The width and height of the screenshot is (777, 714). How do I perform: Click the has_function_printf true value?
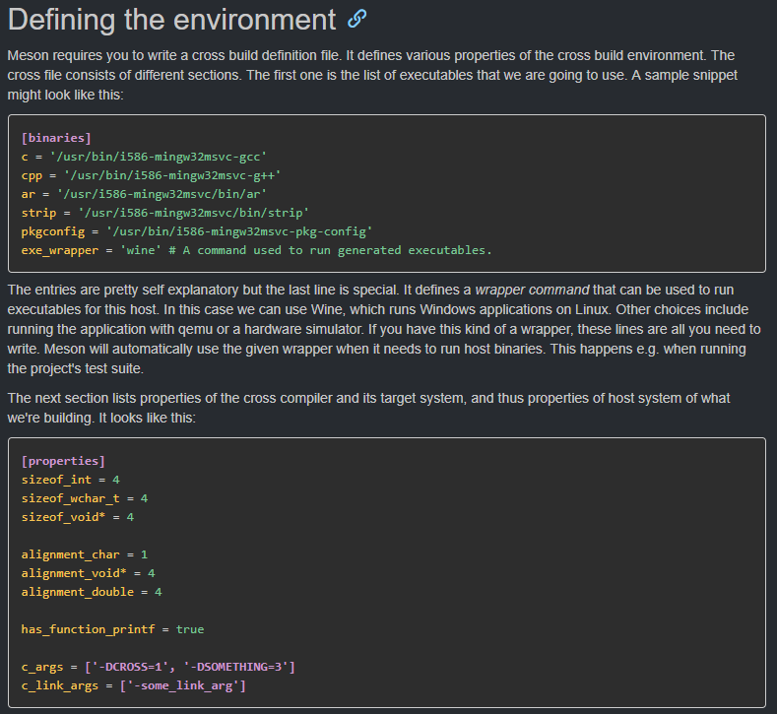click(x=190, y=629)
